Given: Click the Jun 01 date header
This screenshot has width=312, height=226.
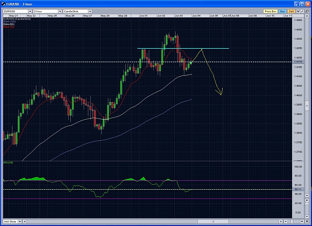Looking at the screenshot, I should 143,15.
